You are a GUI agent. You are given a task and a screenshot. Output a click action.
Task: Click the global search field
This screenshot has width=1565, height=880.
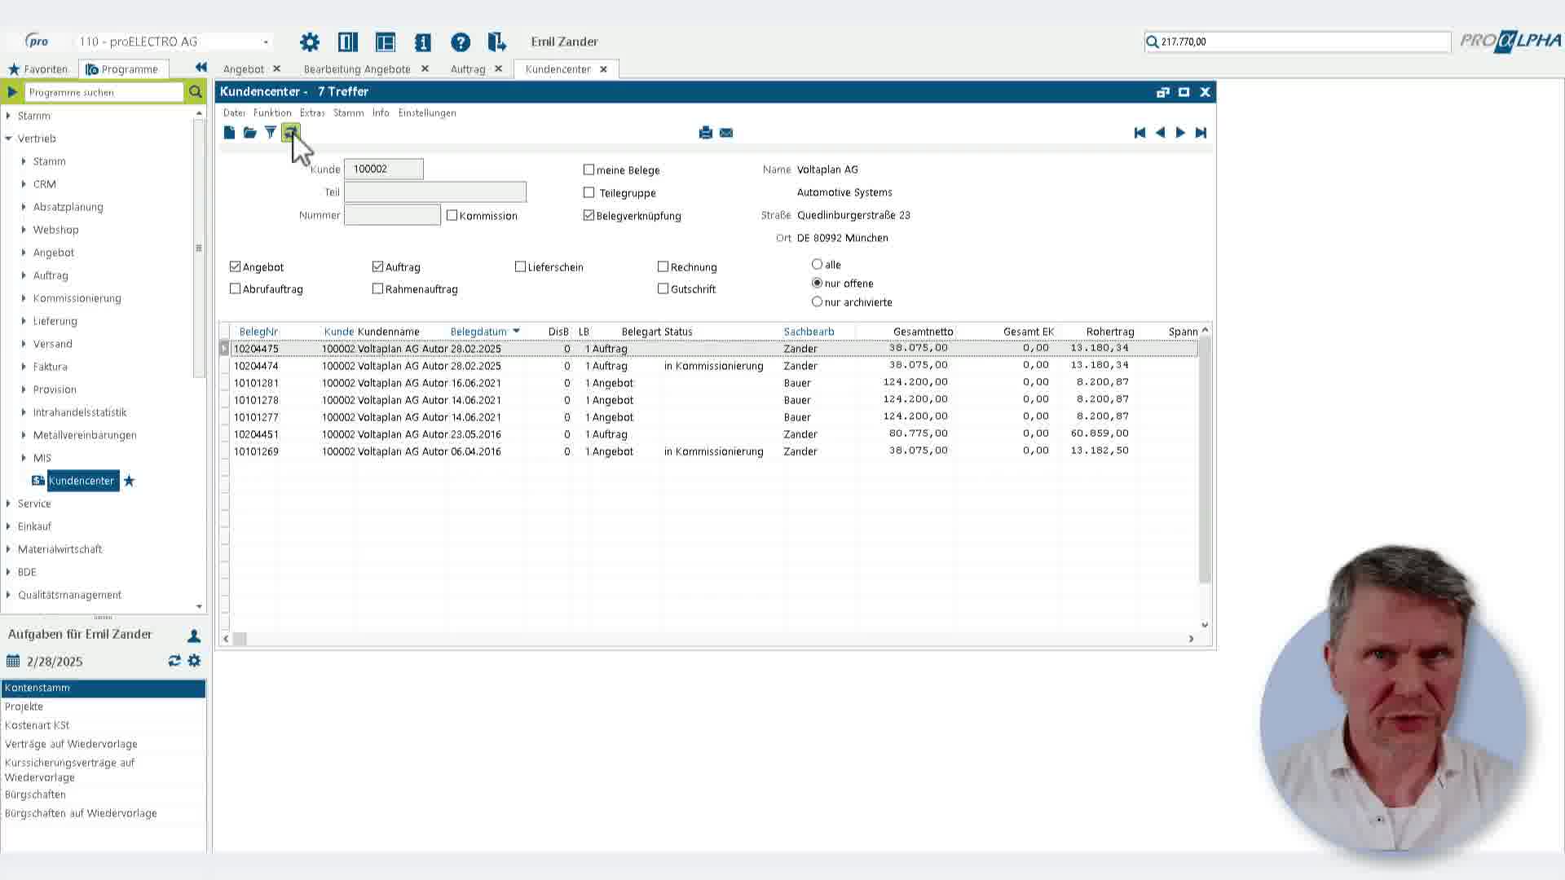point(1298,42)
